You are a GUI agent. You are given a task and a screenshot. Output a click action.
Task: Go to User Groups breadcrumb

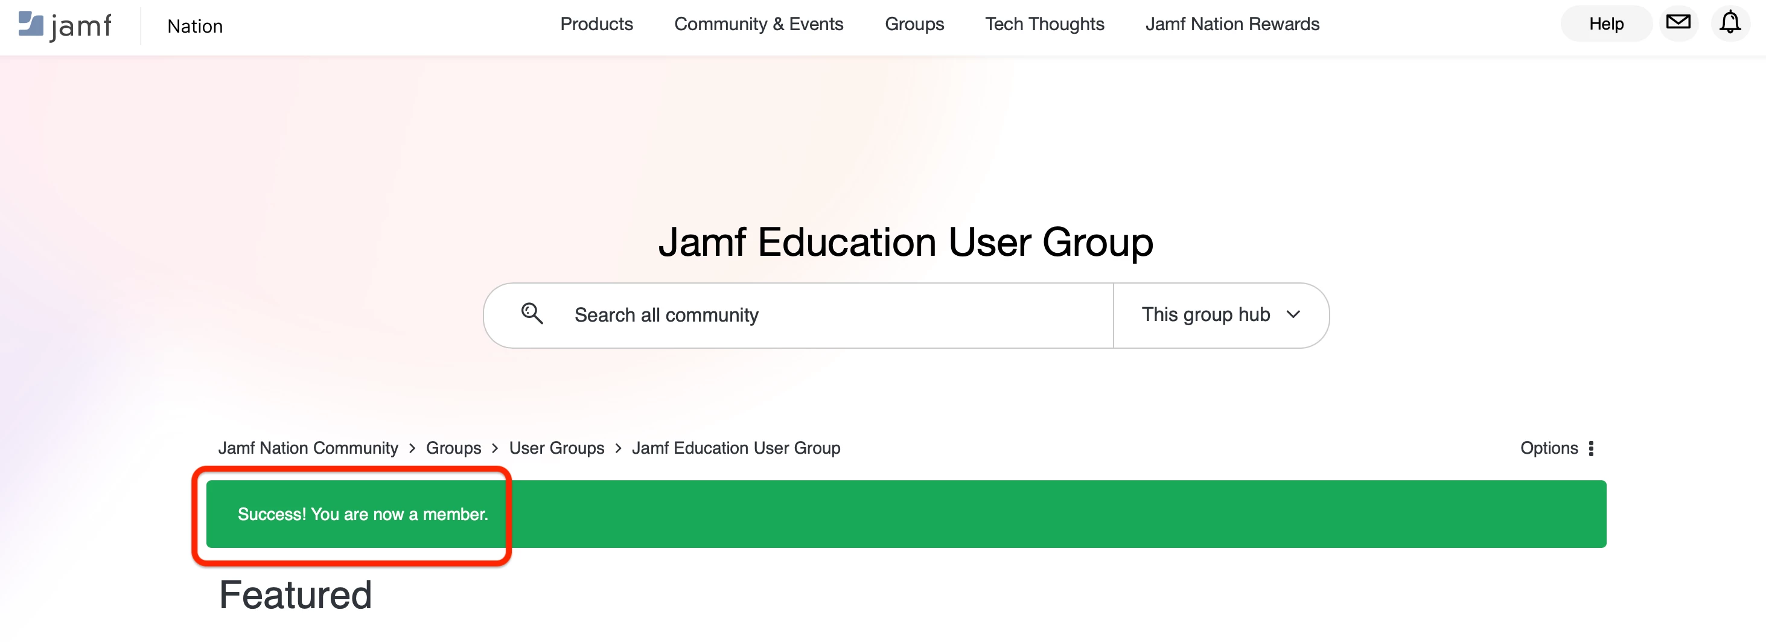tap(556, 448)
